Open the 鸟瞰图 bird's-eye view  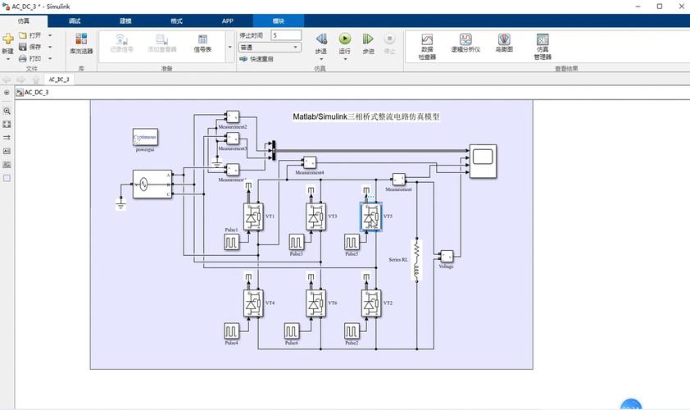(x=504, y=43)
